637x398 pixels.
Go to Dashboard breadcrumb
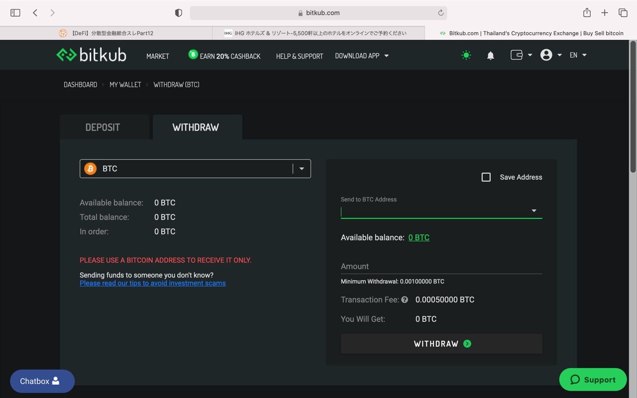click(x=81, y=85)
